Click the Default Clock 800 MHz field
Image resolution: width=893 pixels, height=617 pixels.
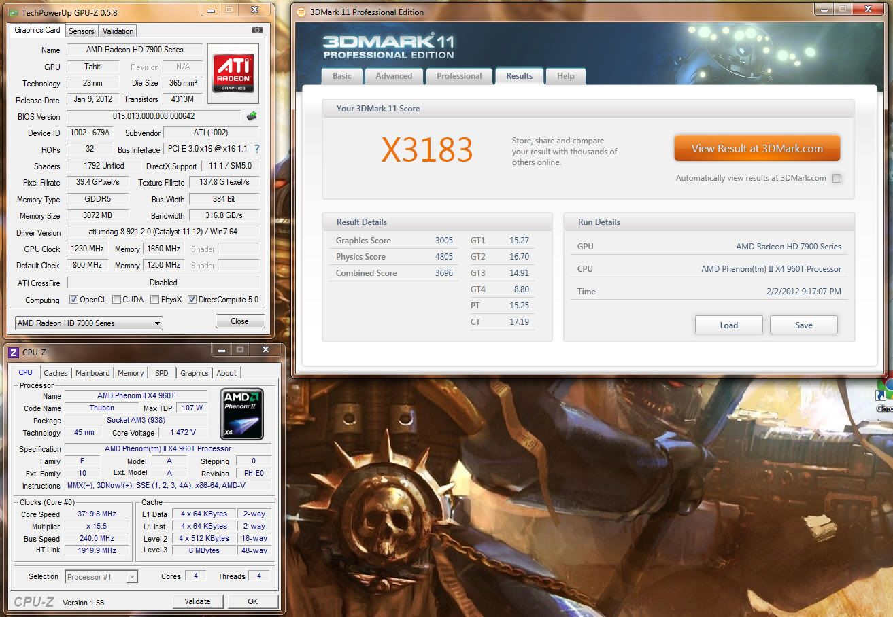coord(87,265)
